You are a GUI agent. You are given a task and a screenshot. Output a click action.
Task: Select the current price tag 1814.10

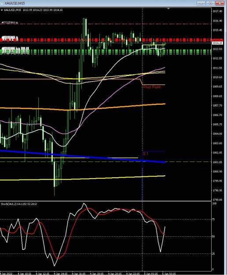pyautogui.click(x=217, y=43)
